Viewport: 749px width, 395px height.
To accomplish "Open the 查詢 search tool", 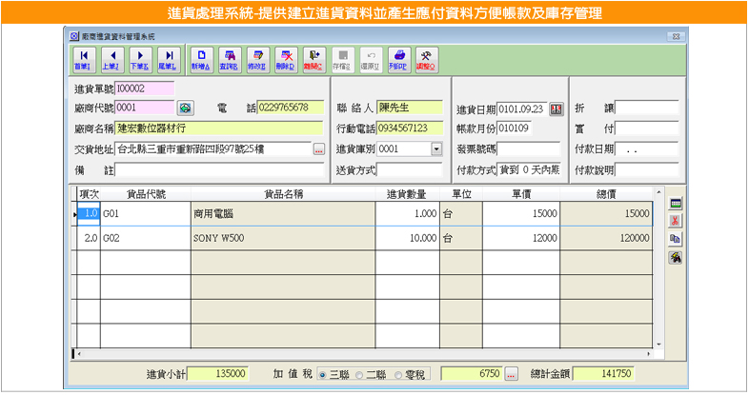I will pyautogui.click(x=229, y=60).
